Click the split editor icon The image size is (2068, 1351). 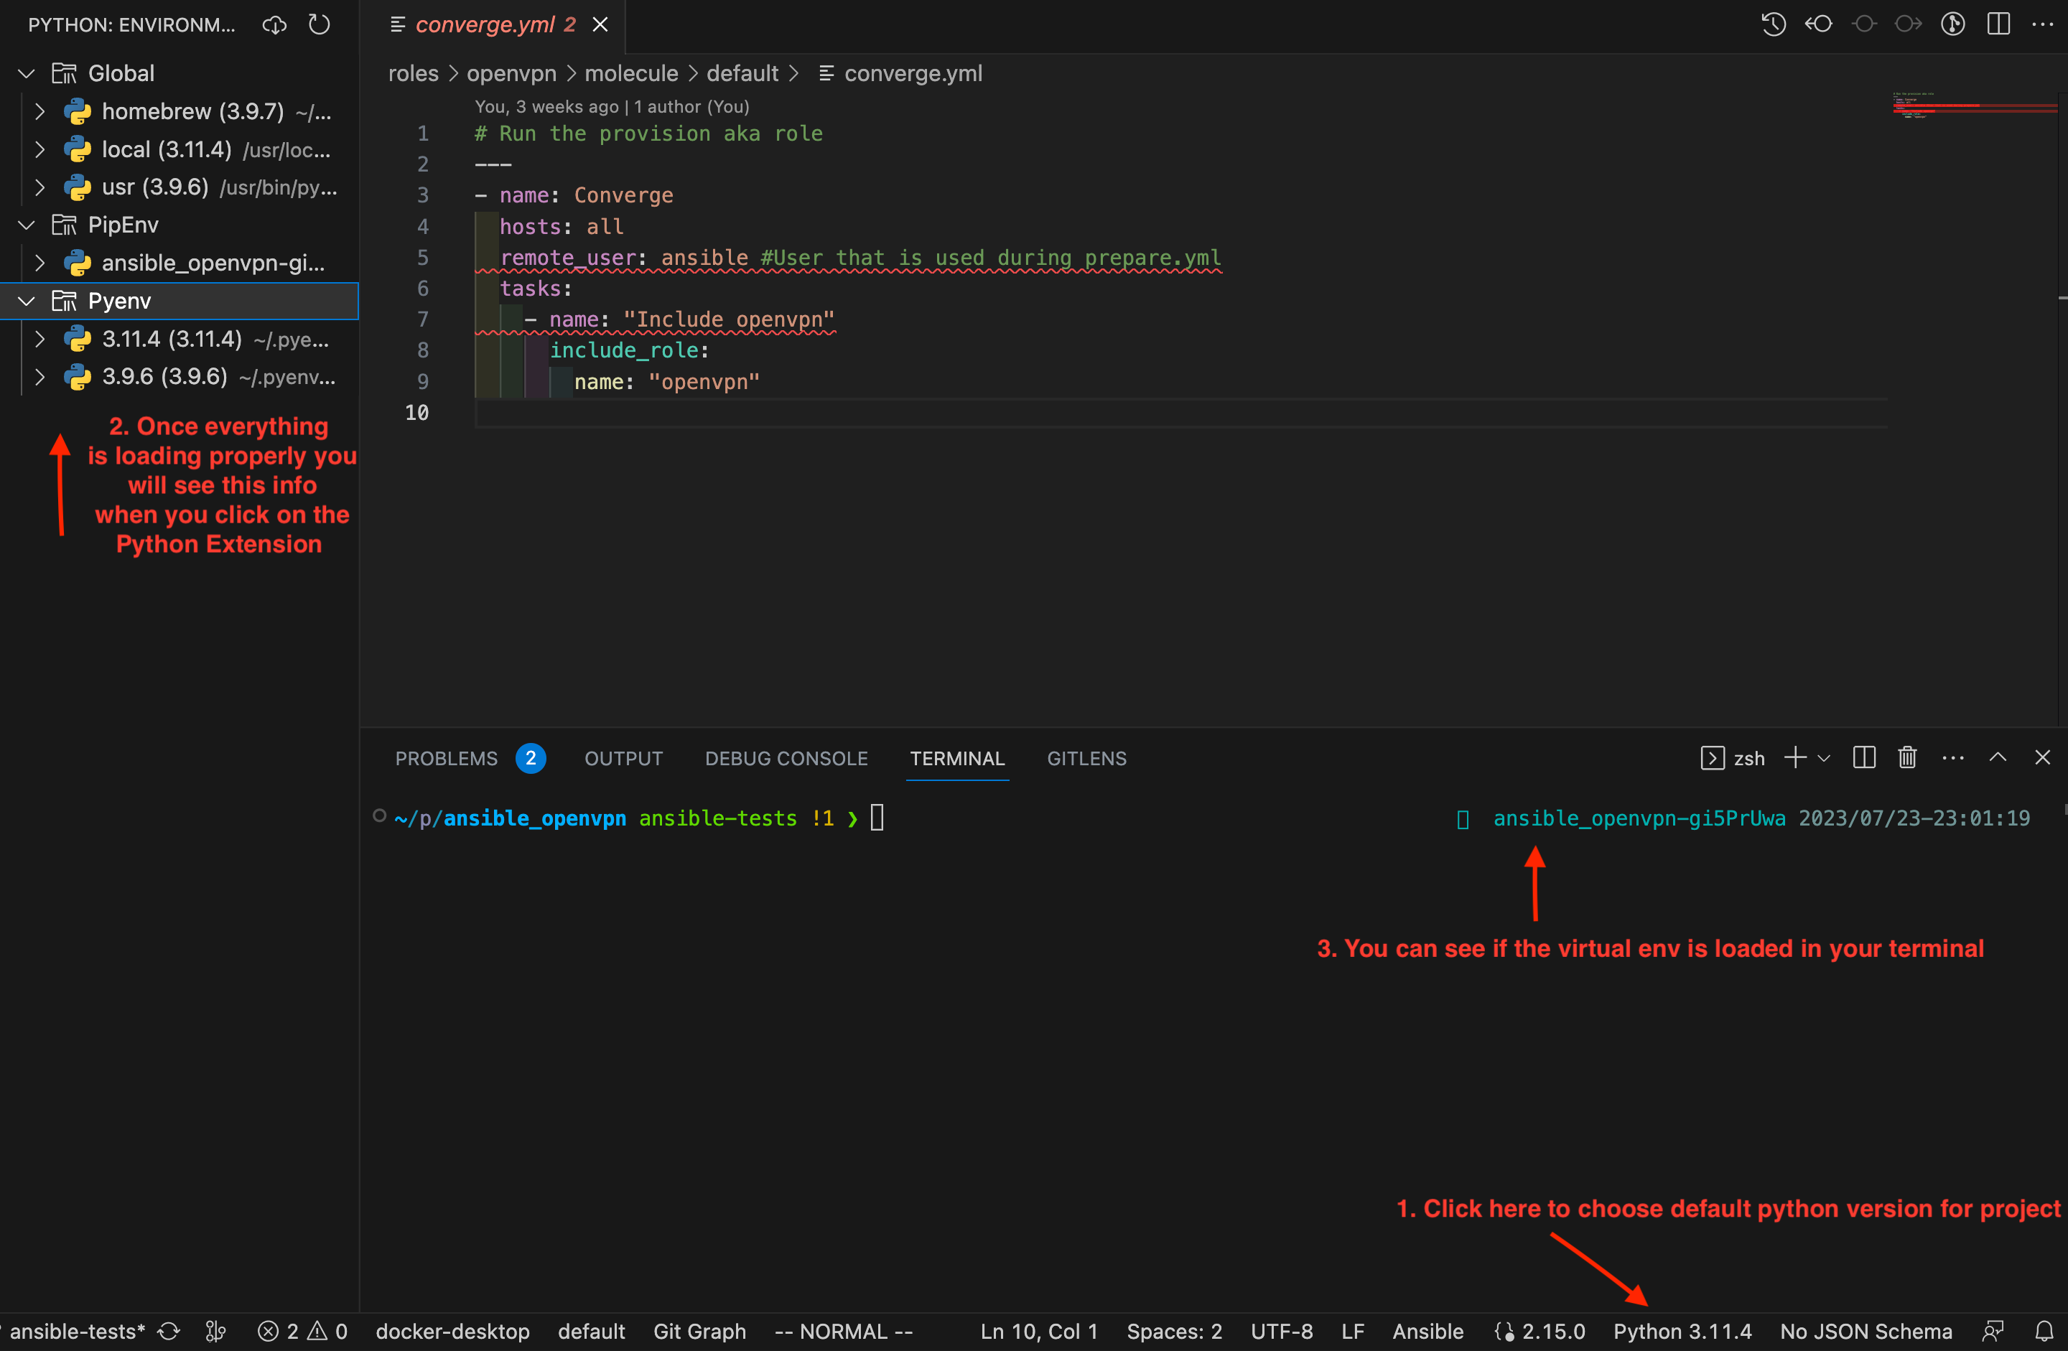pos(1998,24)
